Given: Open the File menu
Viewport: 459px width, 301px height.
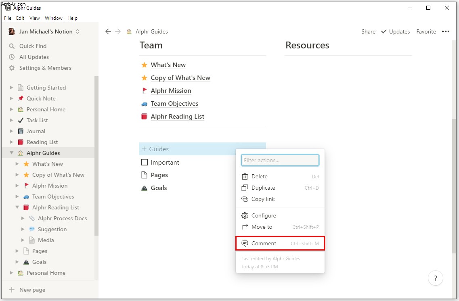Looking at the screenshot, I should [8, 18].
